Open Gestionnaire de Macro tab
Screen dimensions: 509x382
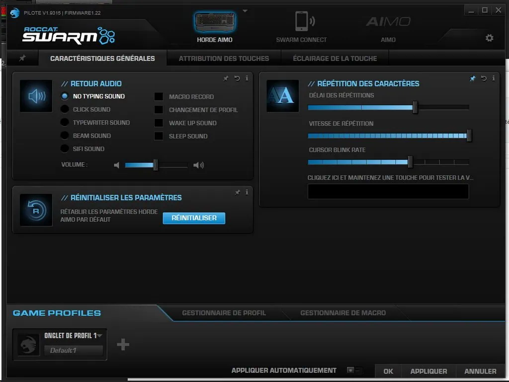[342, 313]
